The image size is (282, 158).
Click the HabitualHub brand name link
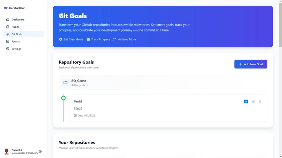point(17,8)
